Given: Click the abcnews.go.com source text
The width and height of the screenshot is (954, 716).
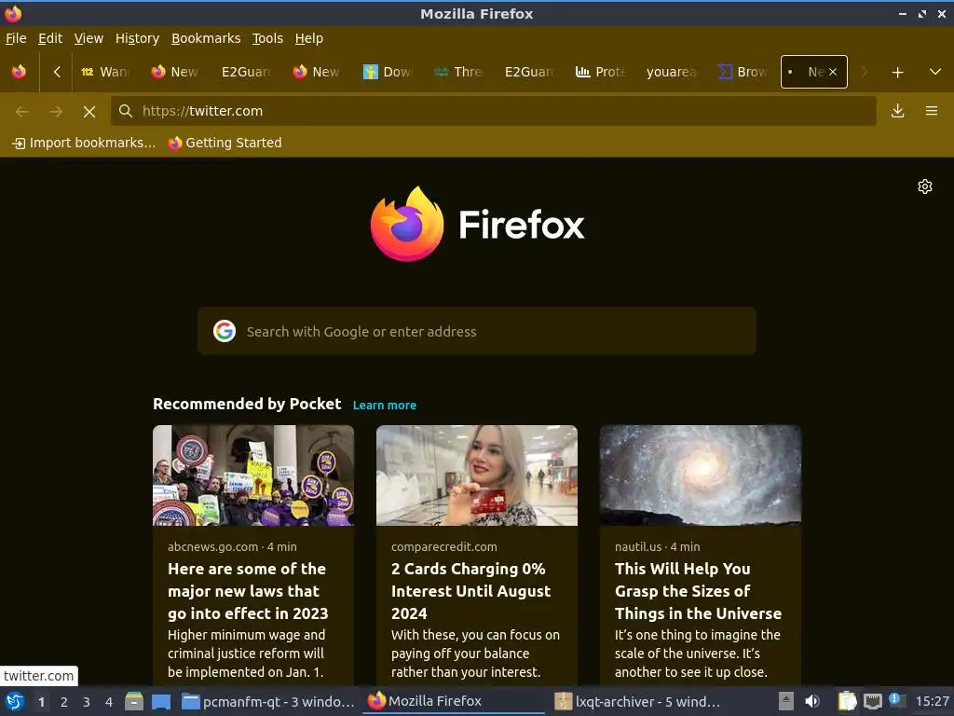Looking at the screenshot, I should (213, 546).
